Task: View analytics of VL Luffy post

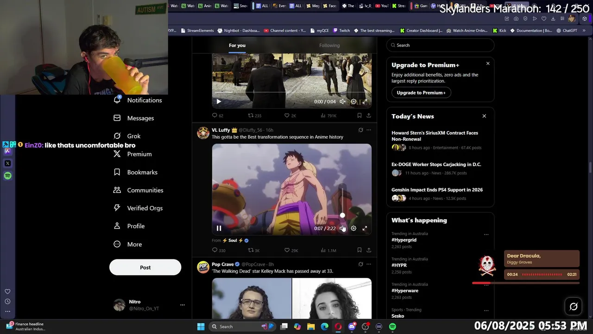Action: coord(328,250)
